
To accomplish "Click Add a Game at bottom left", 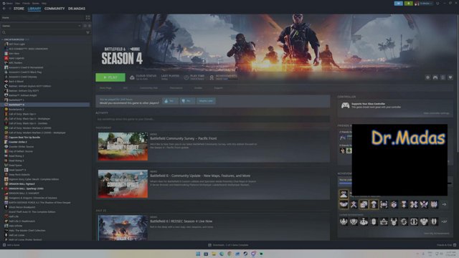I will (x=11, y=245).
